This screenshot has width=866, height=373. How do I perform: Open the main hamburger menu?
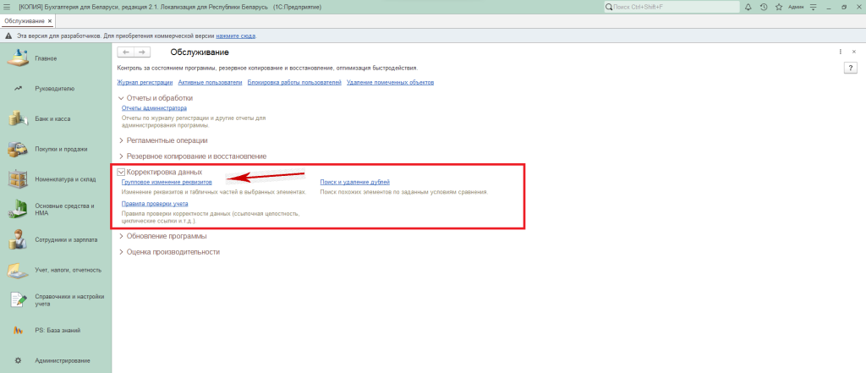(7, 6)
